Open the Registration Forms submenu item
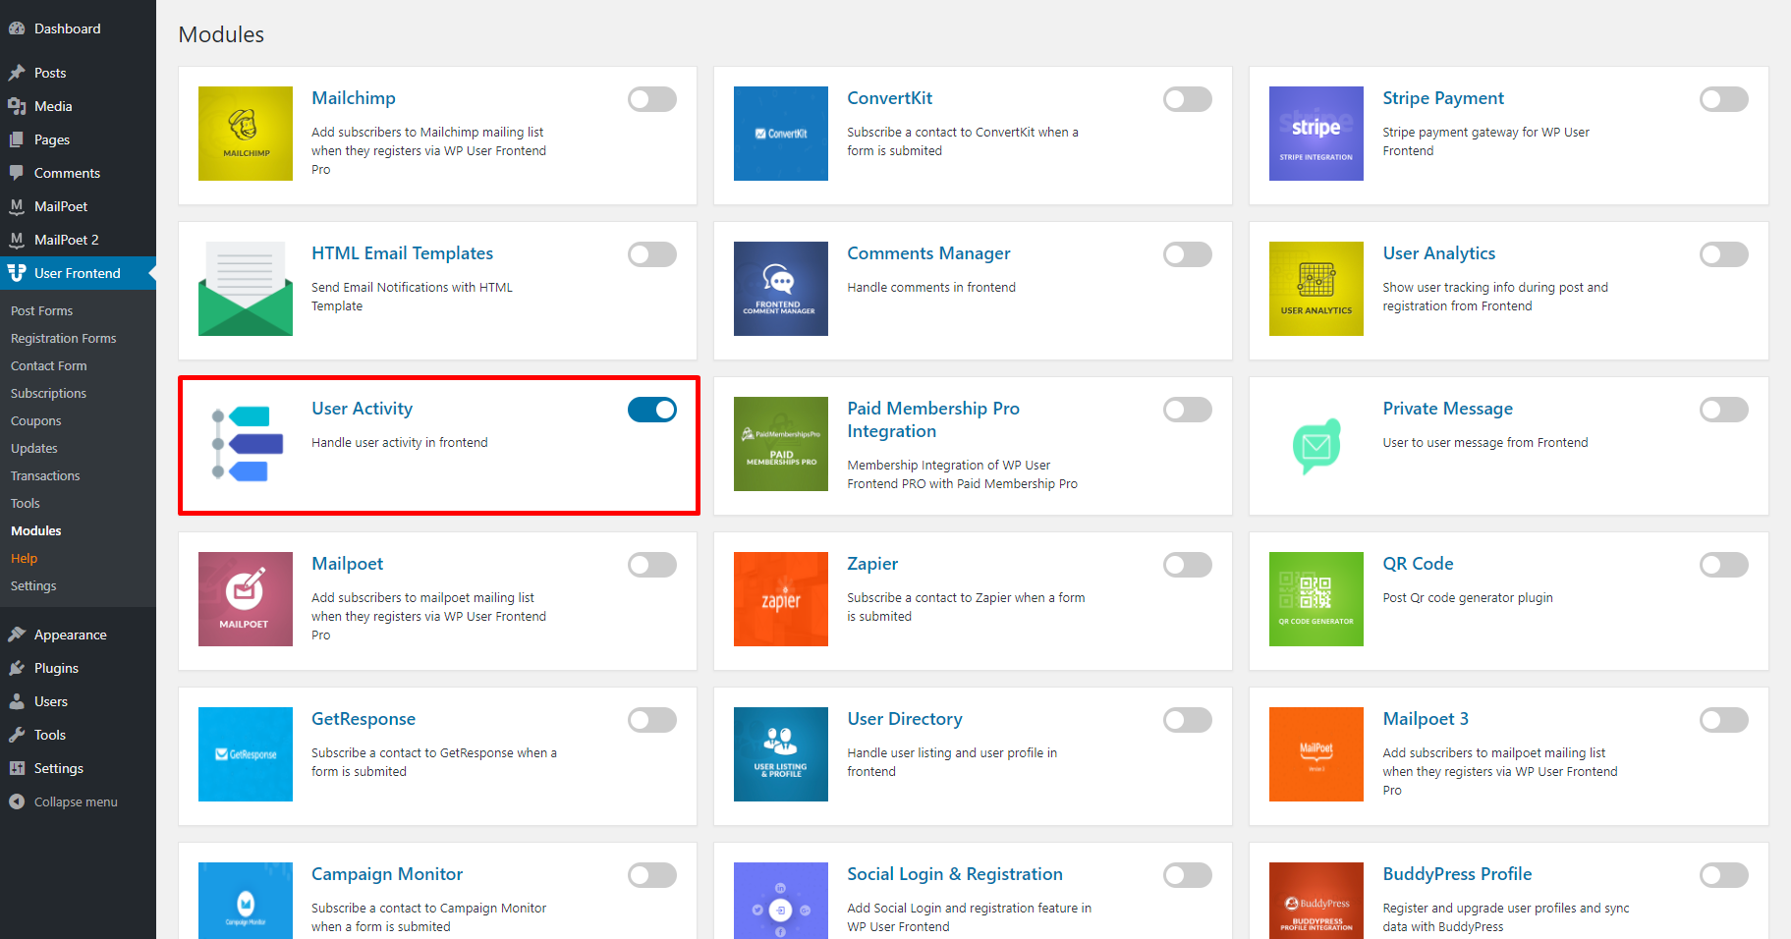 click(63, 338)
